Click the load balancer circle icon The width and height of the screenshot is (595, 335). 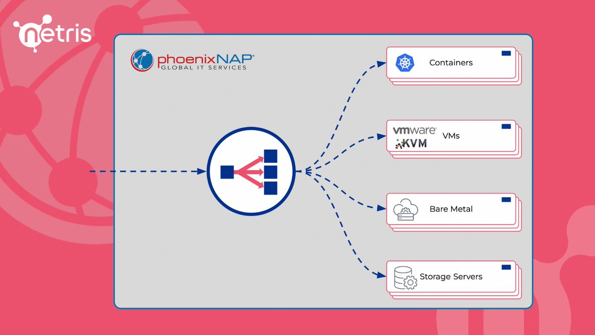[251, 172]
